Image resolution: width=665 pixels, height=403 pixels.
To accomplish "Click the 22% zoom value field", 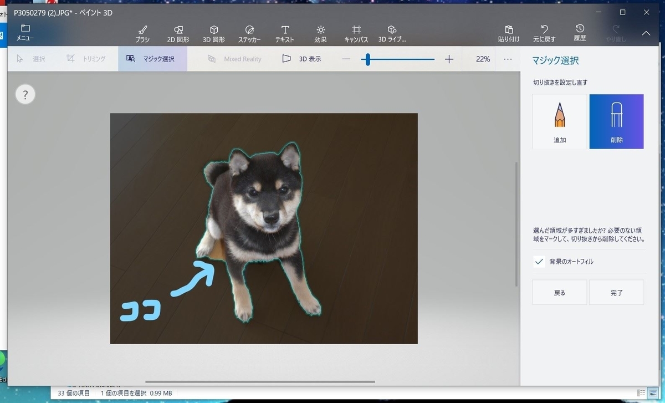I will [483, 59].
